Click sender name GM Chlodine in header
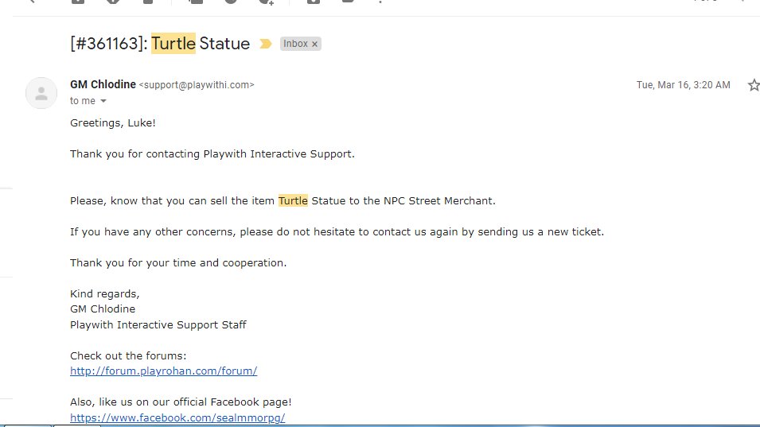This screenshot has width=760, height=427. [x=103, y=84]
